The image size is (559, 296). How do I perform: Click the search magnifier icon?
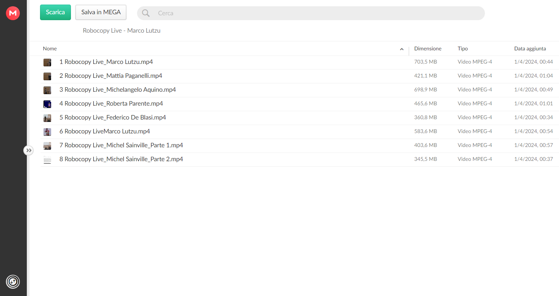pyautogui.click(x=146, y=13)
